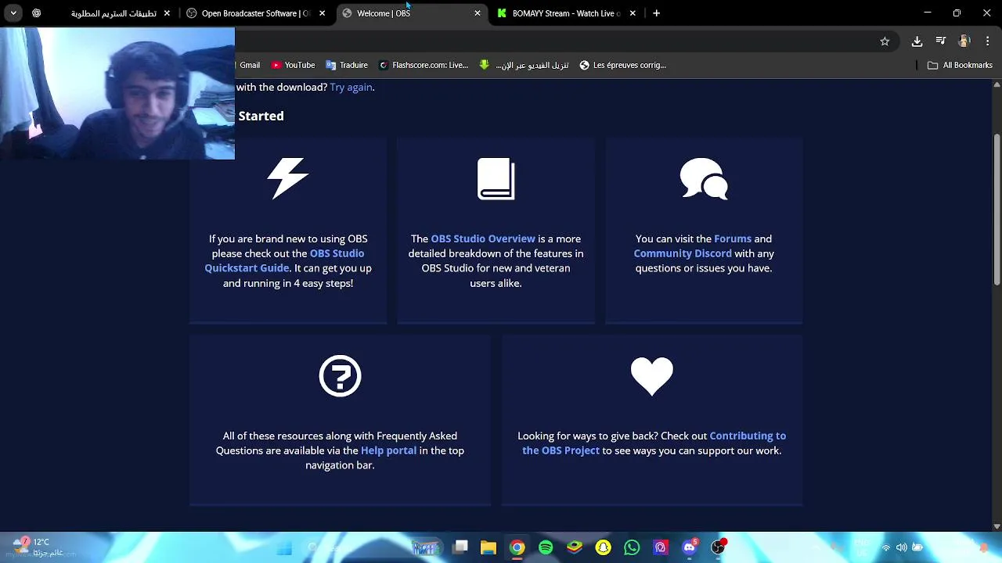Click the webcam overlay thumbnail
The height and width of the screenshot is (563, 1002).
point(117,93)
